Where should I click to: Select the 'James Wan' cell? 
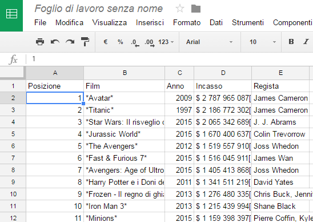(280, 158)
